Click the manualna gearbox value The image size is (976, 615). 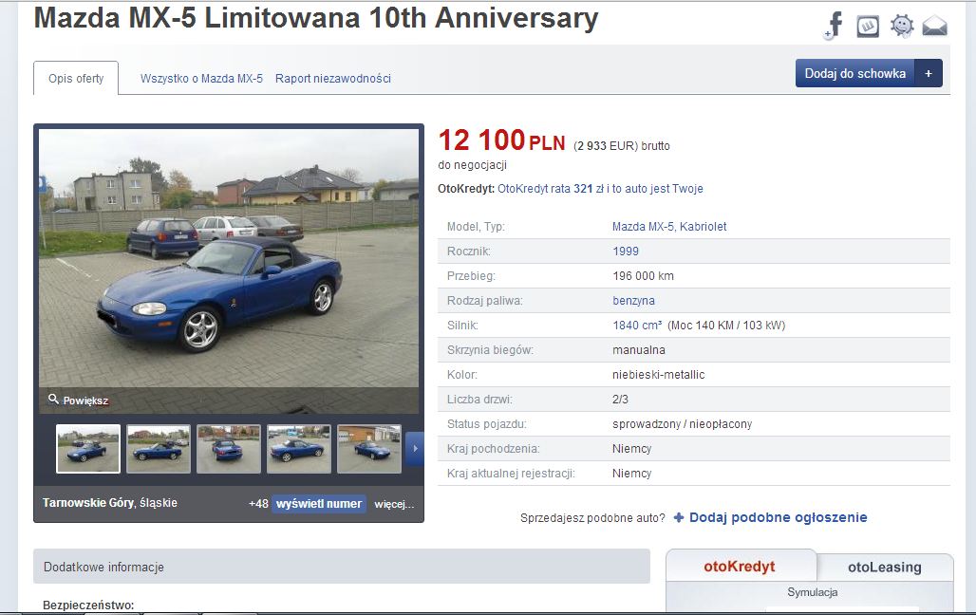tap(639, 350)
